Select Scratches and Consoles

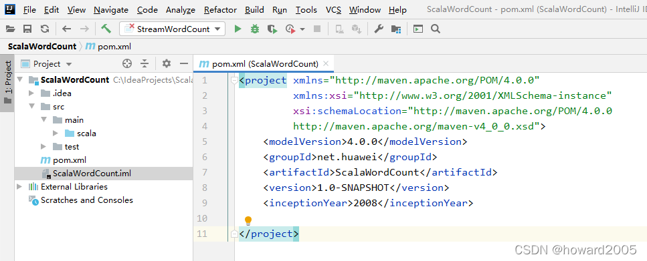click(80, 200)
